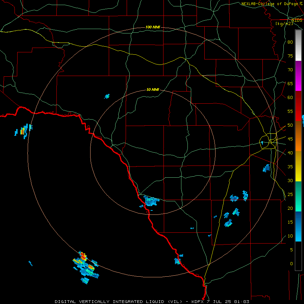This screenshot has width=304, height=304.
Task: Select the 80 value on the color scale
Action: click(x=290, y=42)
